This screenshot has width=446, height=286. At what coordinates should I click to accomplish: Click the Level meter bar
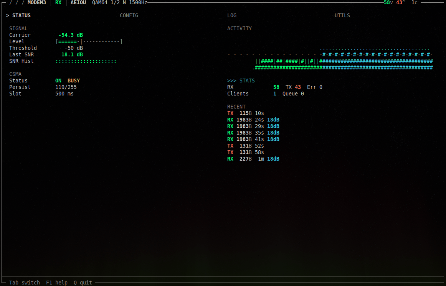click(x=89, y=41)
